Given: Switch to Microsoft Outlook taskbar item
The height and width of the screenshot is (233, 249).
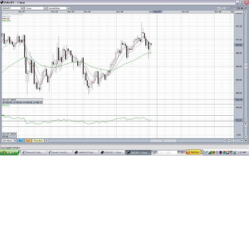Looking at the screenshot, I should [34, 152].
